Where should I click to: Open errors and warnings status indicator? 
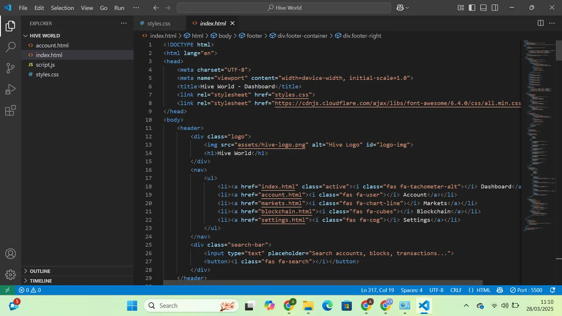tap(29, 290)
